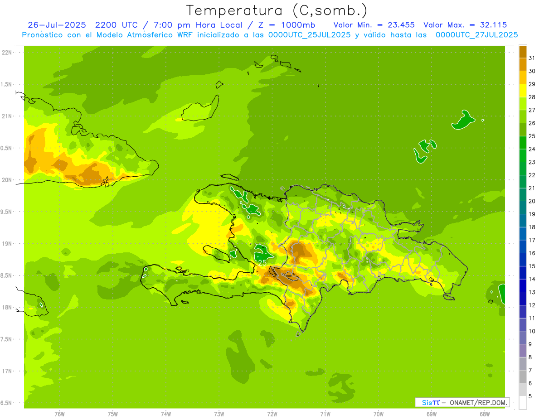Click the '68W' longitude axis label

click(485, 414)
